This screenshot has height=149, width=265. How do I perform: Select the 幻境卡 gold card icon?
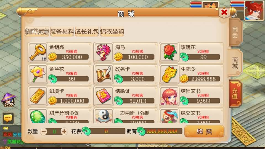38,96
